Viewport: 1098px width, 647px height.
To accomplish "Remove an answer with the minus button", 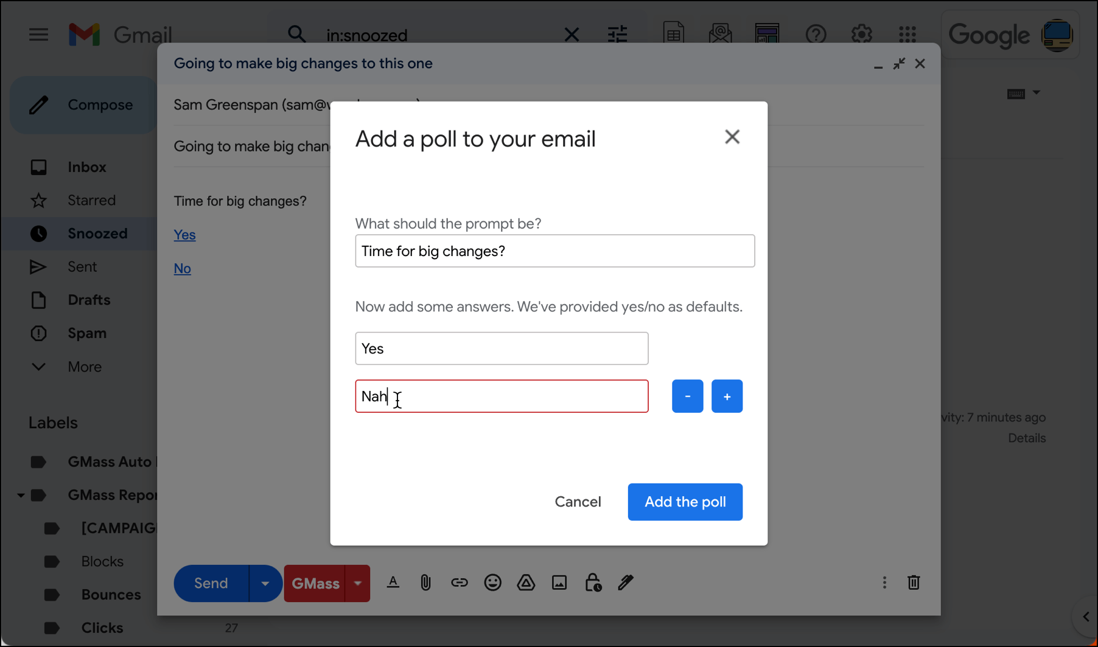I will [687, 396].
